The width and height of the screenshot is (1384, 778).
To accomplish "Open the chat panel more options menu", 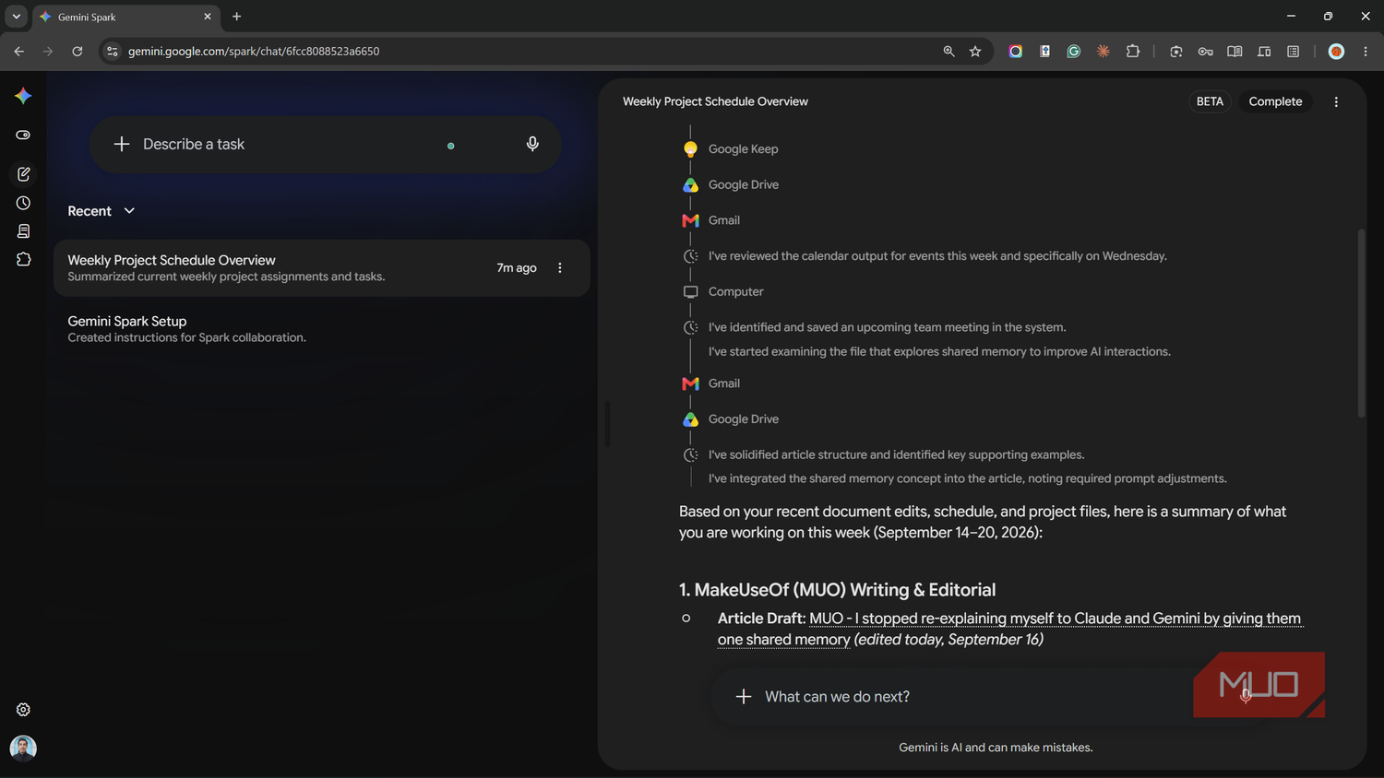I will 1336,101.
